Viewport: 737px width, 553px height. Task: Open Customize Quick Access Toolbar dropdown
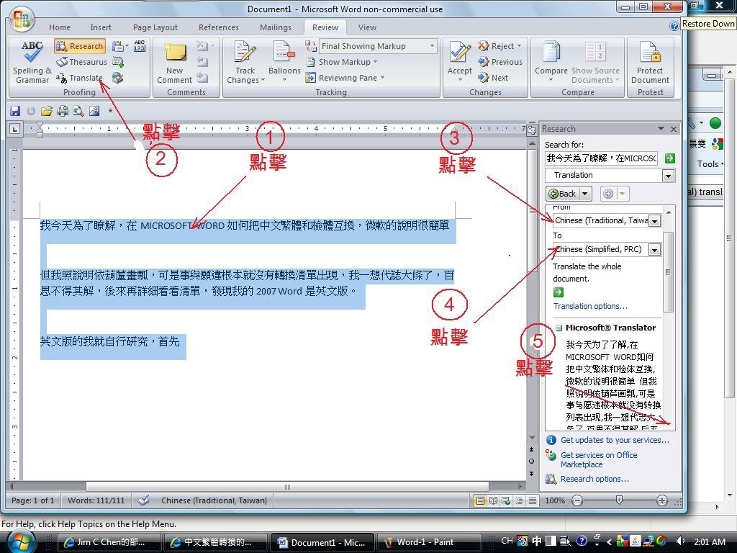pyautogui.click(x=110, y=110)
